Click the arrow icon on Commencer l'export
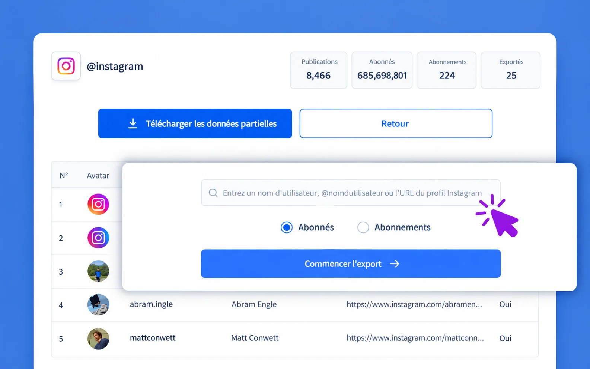The width and height of the screenshot is (590, 369). [x=395, y=264]
